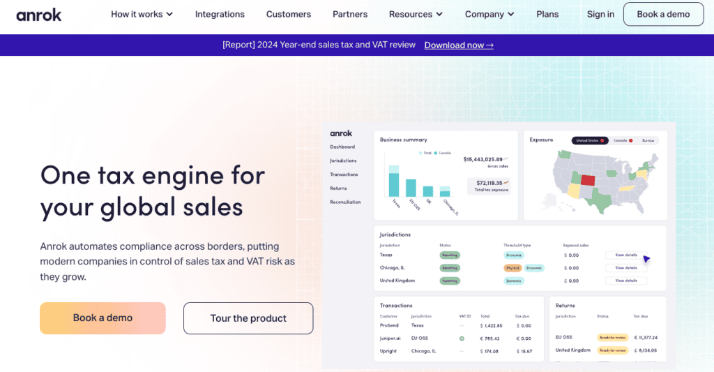714x372 pixels.
Task: Click the Anrok logo inside the dashboard preview
Action: coord(341,133)
